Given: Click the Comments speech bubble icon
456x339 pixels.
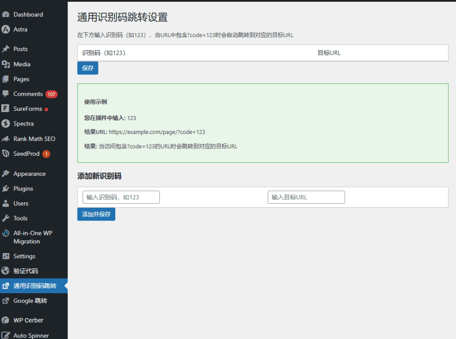Looking at the screenshot, I should coord(5,94).
